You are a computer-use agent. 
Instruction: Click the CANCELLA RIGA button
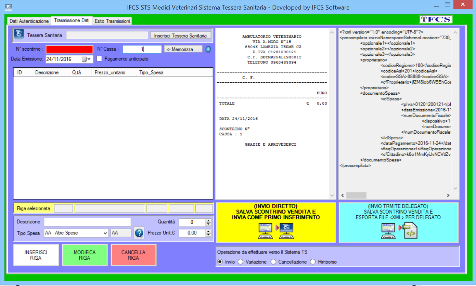(x=133, y=255)
